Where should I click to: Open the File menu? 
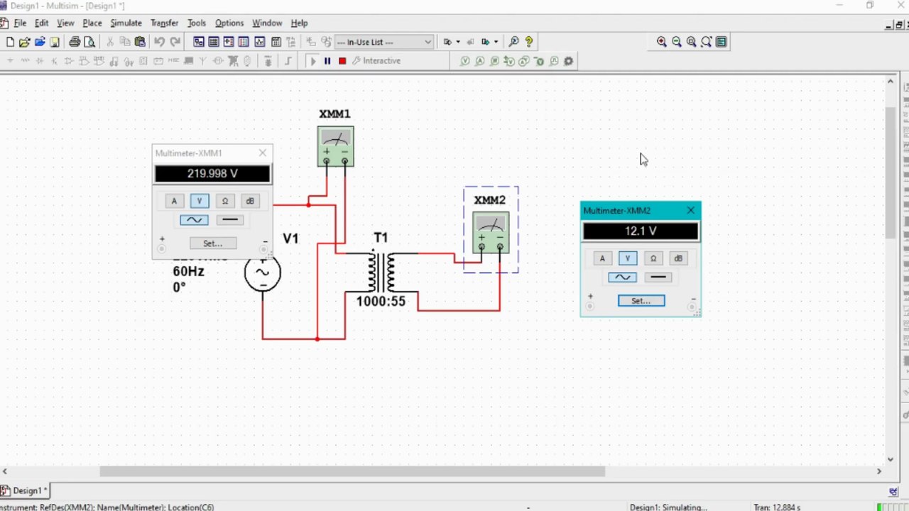pos(20,23)
